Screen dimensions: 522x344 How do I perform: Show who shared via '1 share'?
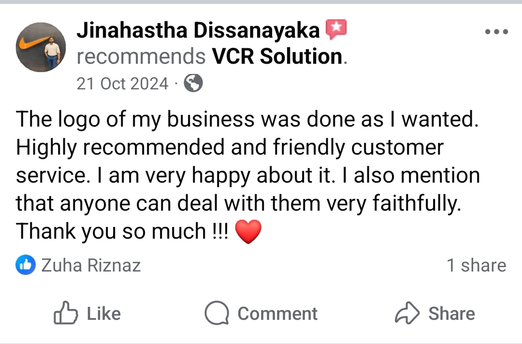click(476, 265)
